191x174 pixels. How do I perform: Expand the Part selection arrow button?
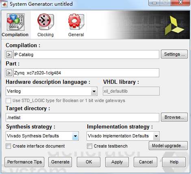pos(9,73)
